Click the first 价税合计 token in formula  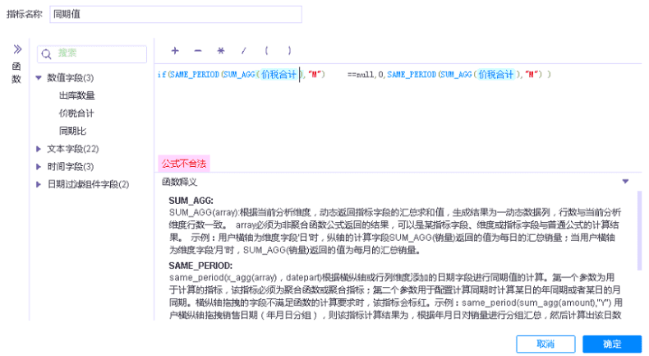tap(278, 75)
